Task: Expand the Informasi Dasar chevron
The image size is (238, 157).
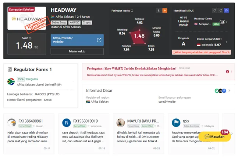Action: [229, 91]
